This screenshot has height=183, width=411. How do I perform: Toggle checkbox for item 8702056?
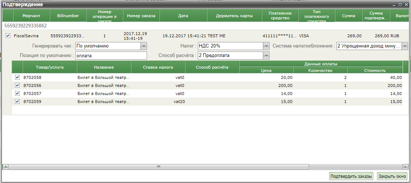[17, 85]
